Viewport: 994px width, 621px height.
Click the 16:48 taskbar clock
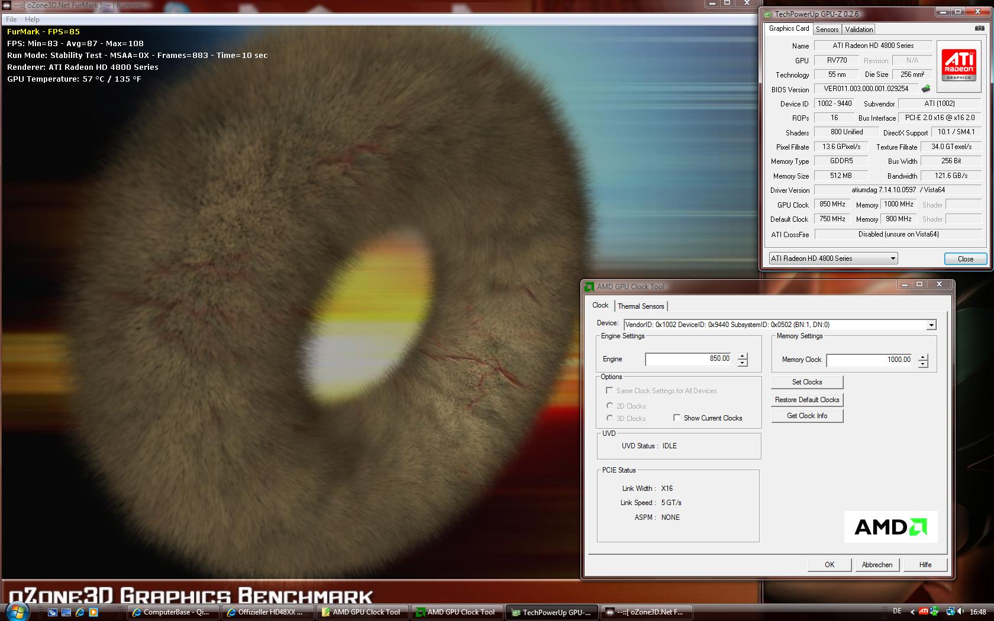click(978, 612)
